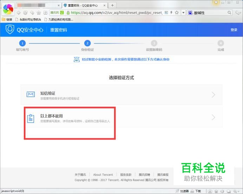
Task: Click the skin shirt icon in title bar
Action: point(216,2)
